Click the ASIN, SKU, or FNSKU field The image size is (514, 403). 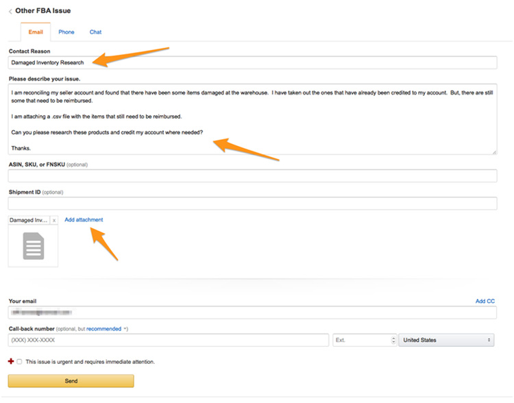click(x=252, y=176)
